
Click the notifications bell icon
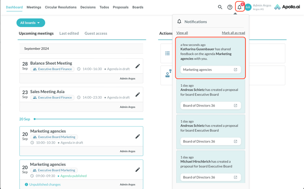[x=239, y=7]
